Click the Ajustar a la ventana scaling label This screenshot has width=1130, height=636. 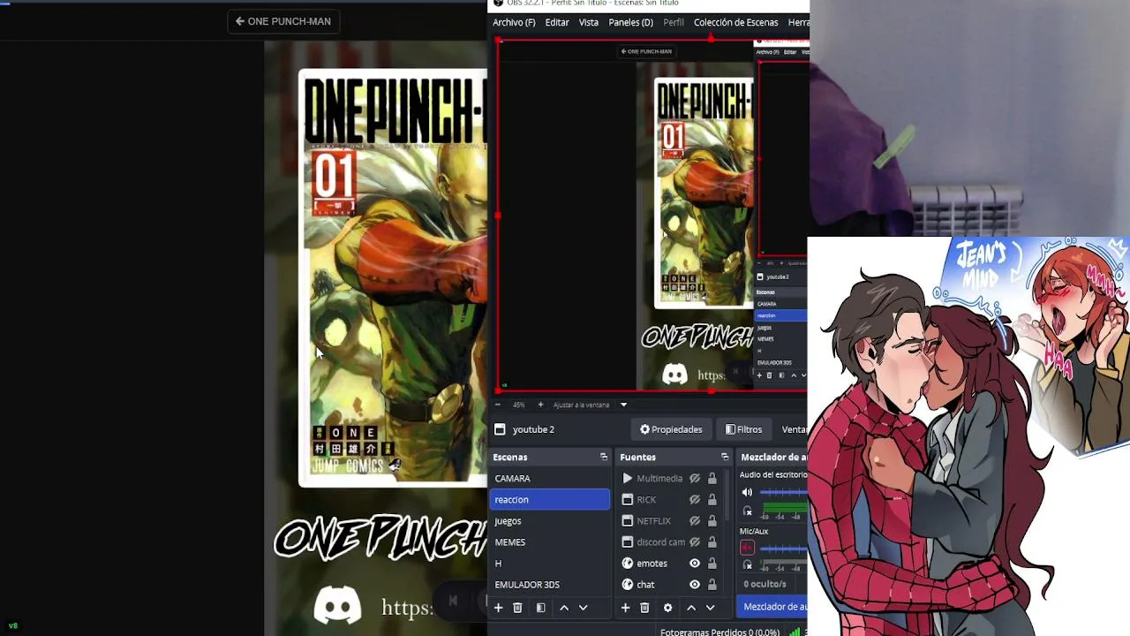(x=581, y=405)
